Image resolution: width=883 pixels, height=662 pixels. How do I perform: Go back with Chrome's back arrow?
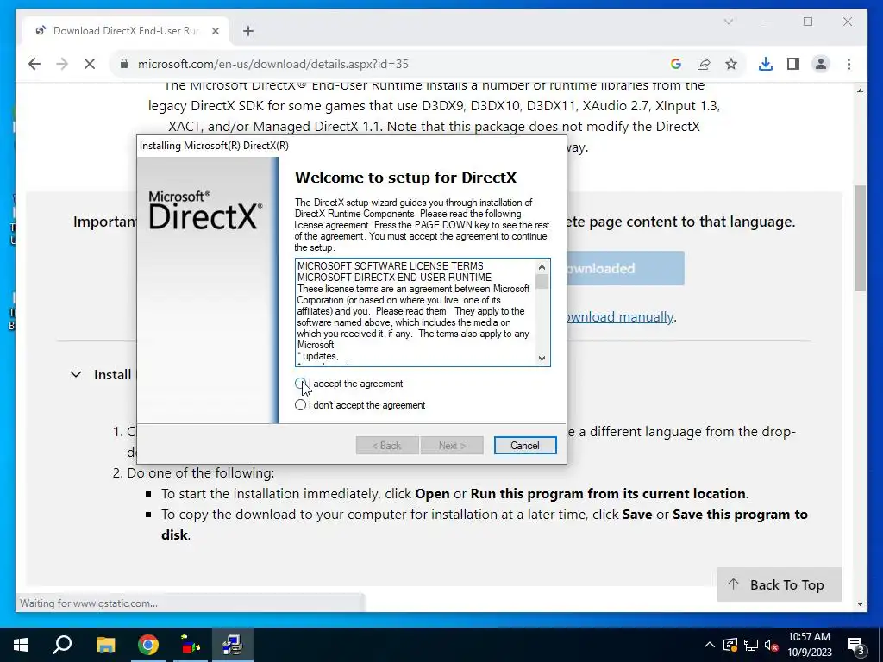pyautogui.click(x=34, y=64)
